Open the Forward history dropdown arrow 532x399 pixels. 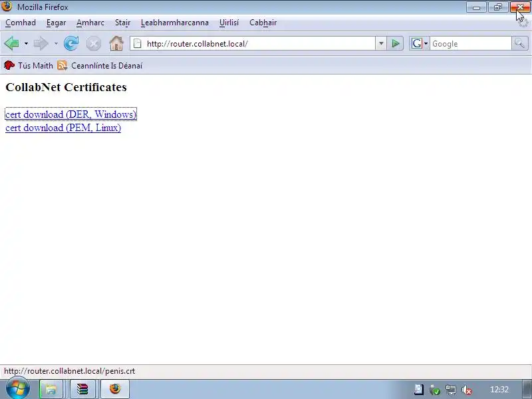tap(56, 43)
